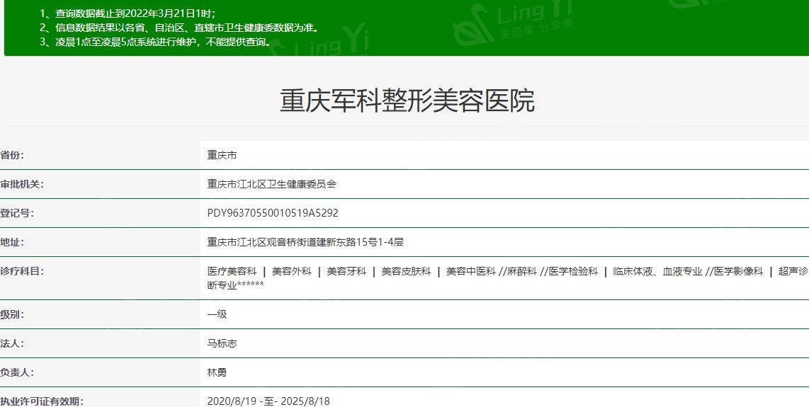Screen dimensions: 809x407
Task: Click notice line 查询数据截止到2022年3月21日1时
Action: click(128, 14)
